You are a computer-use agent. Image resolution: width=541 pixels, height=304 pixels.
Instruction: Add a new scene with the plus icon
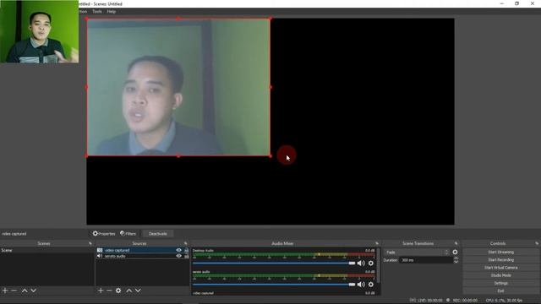click(x=5, y=290)
